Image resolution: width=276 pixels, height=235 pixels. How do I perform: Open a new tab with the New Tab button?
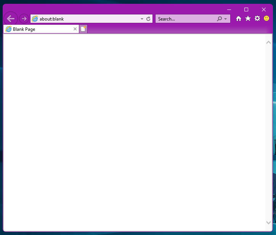(83, 29)
